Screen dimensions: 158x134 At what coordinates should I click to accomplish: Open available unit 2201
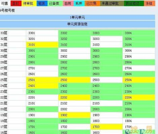pos(42,97)
